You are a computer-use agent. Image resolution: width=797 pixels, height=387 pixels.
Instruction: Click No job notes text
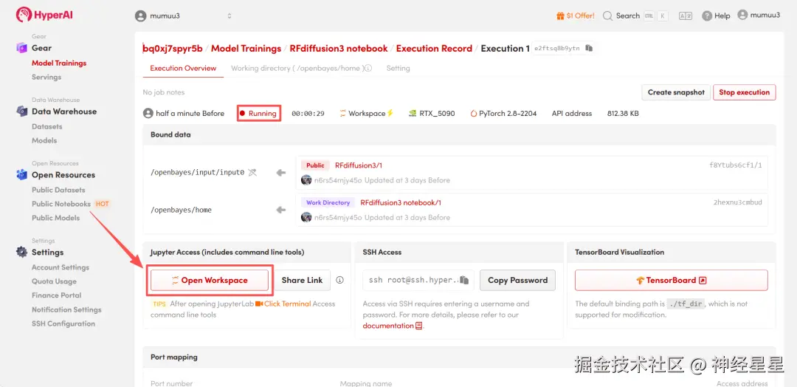(164, 92)
